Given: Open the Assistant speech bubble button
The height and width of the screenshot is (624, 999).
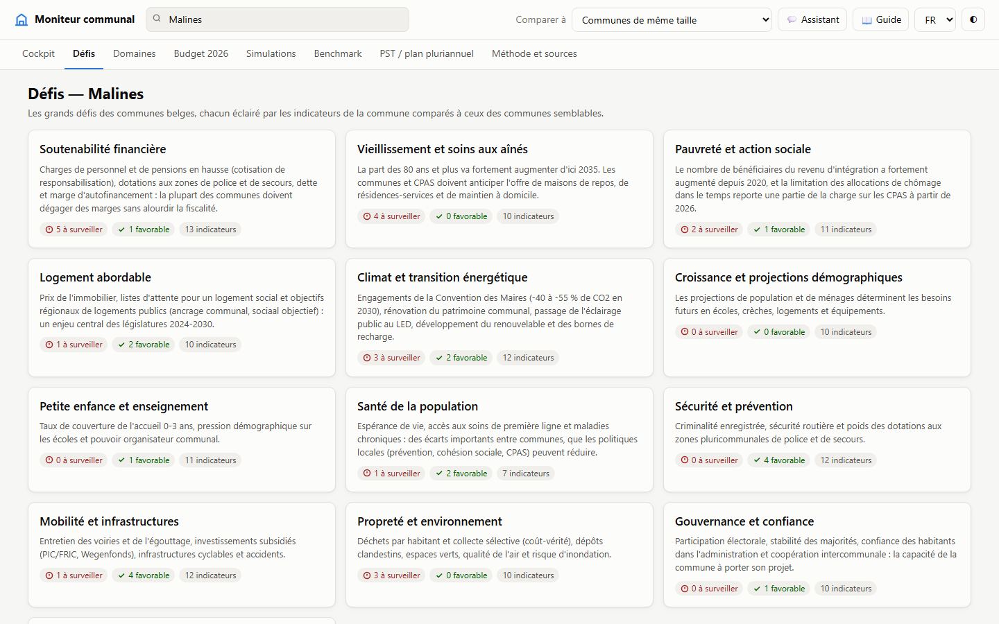Looking at the screenshot, I should pyautogui.click(x=812, y=19).
